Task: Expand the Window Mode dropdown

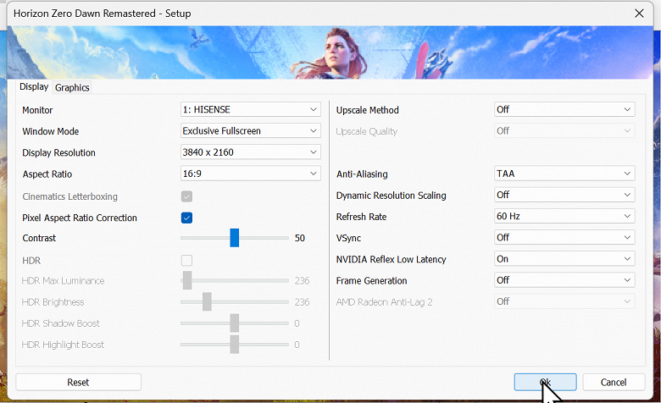Action: pos(250,131)
